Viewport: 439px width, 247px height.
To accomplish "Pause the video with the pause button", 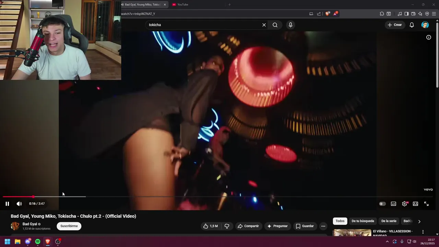I will (x=7, y=204).
